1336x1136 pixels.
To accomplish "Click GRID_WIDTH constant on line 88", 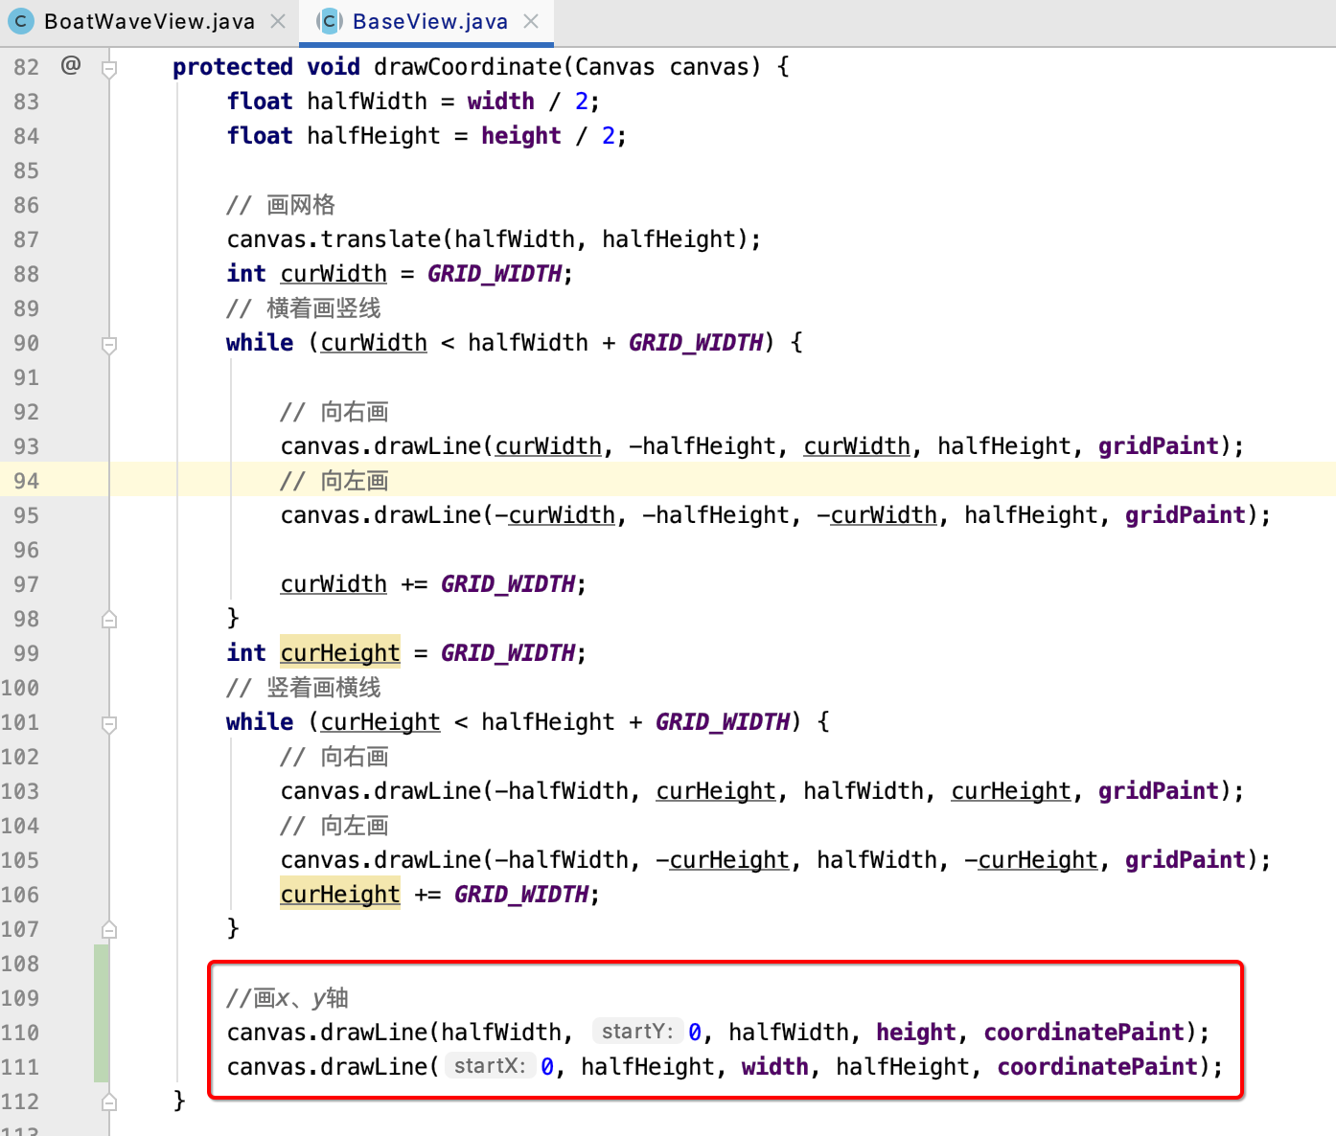I will point(495,274).
